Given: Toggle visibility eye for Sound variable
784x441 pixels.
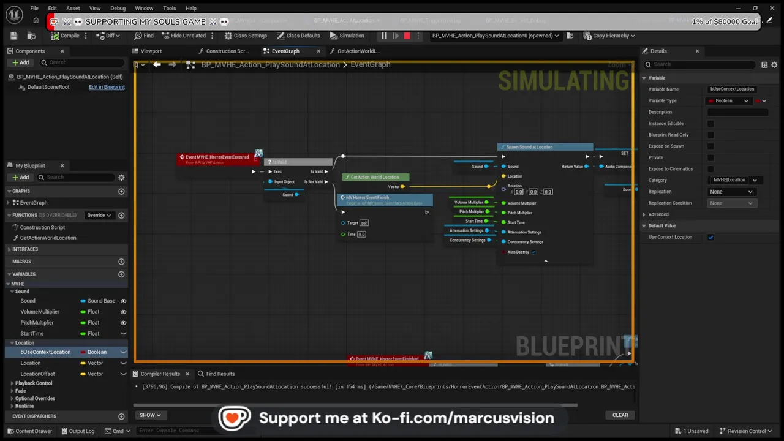Looking at the screenshot, I should [123, 301].
